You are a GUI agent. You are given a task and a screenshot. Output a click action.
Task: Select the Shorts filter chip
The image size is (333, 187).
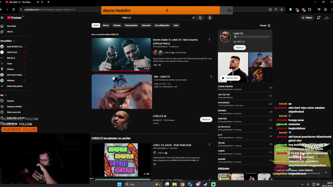pyautogui.click(x=106, y=25)
